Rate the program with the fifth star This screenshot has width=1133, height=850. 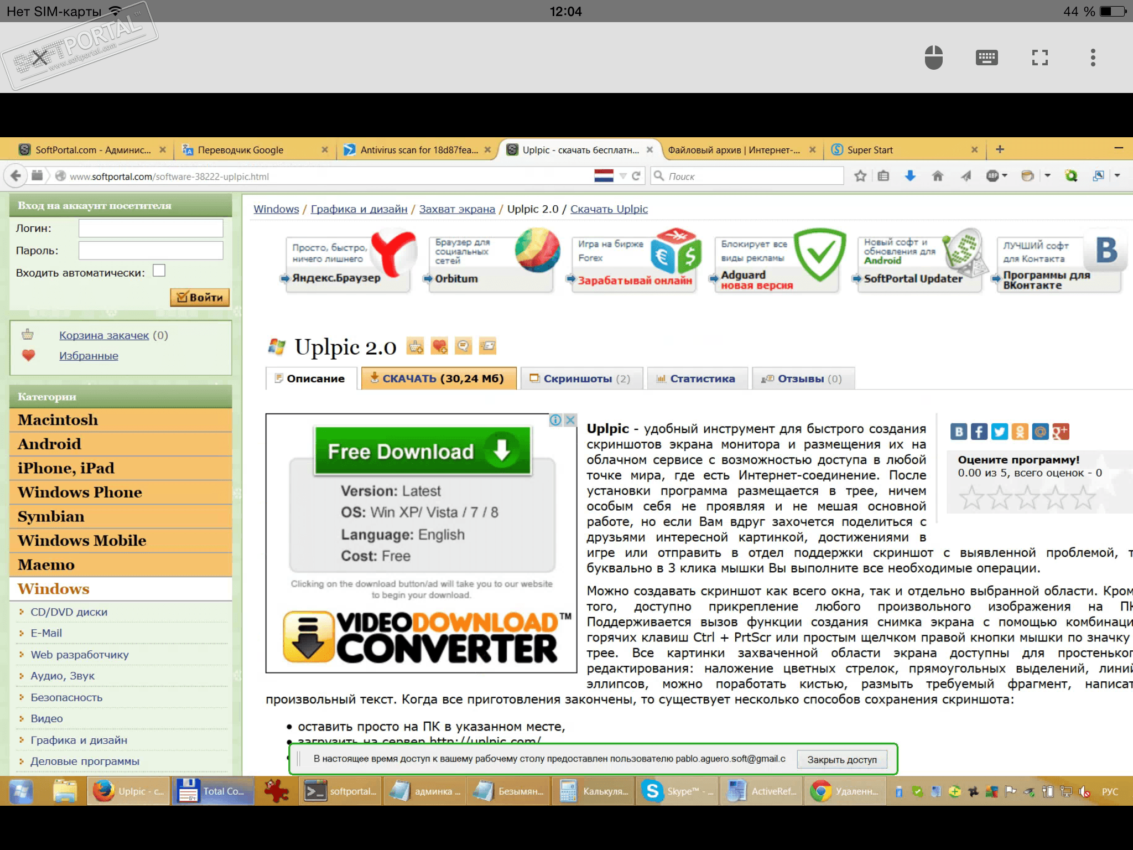(x=1083, y=497)
